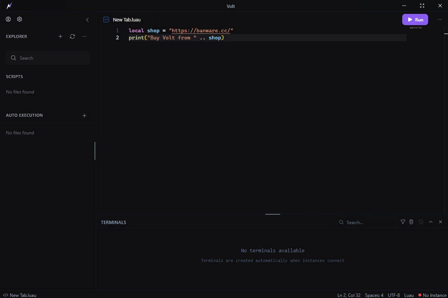The image size is (448, 298).
Task: Toggle fullscreen window button
Action: 422,6
